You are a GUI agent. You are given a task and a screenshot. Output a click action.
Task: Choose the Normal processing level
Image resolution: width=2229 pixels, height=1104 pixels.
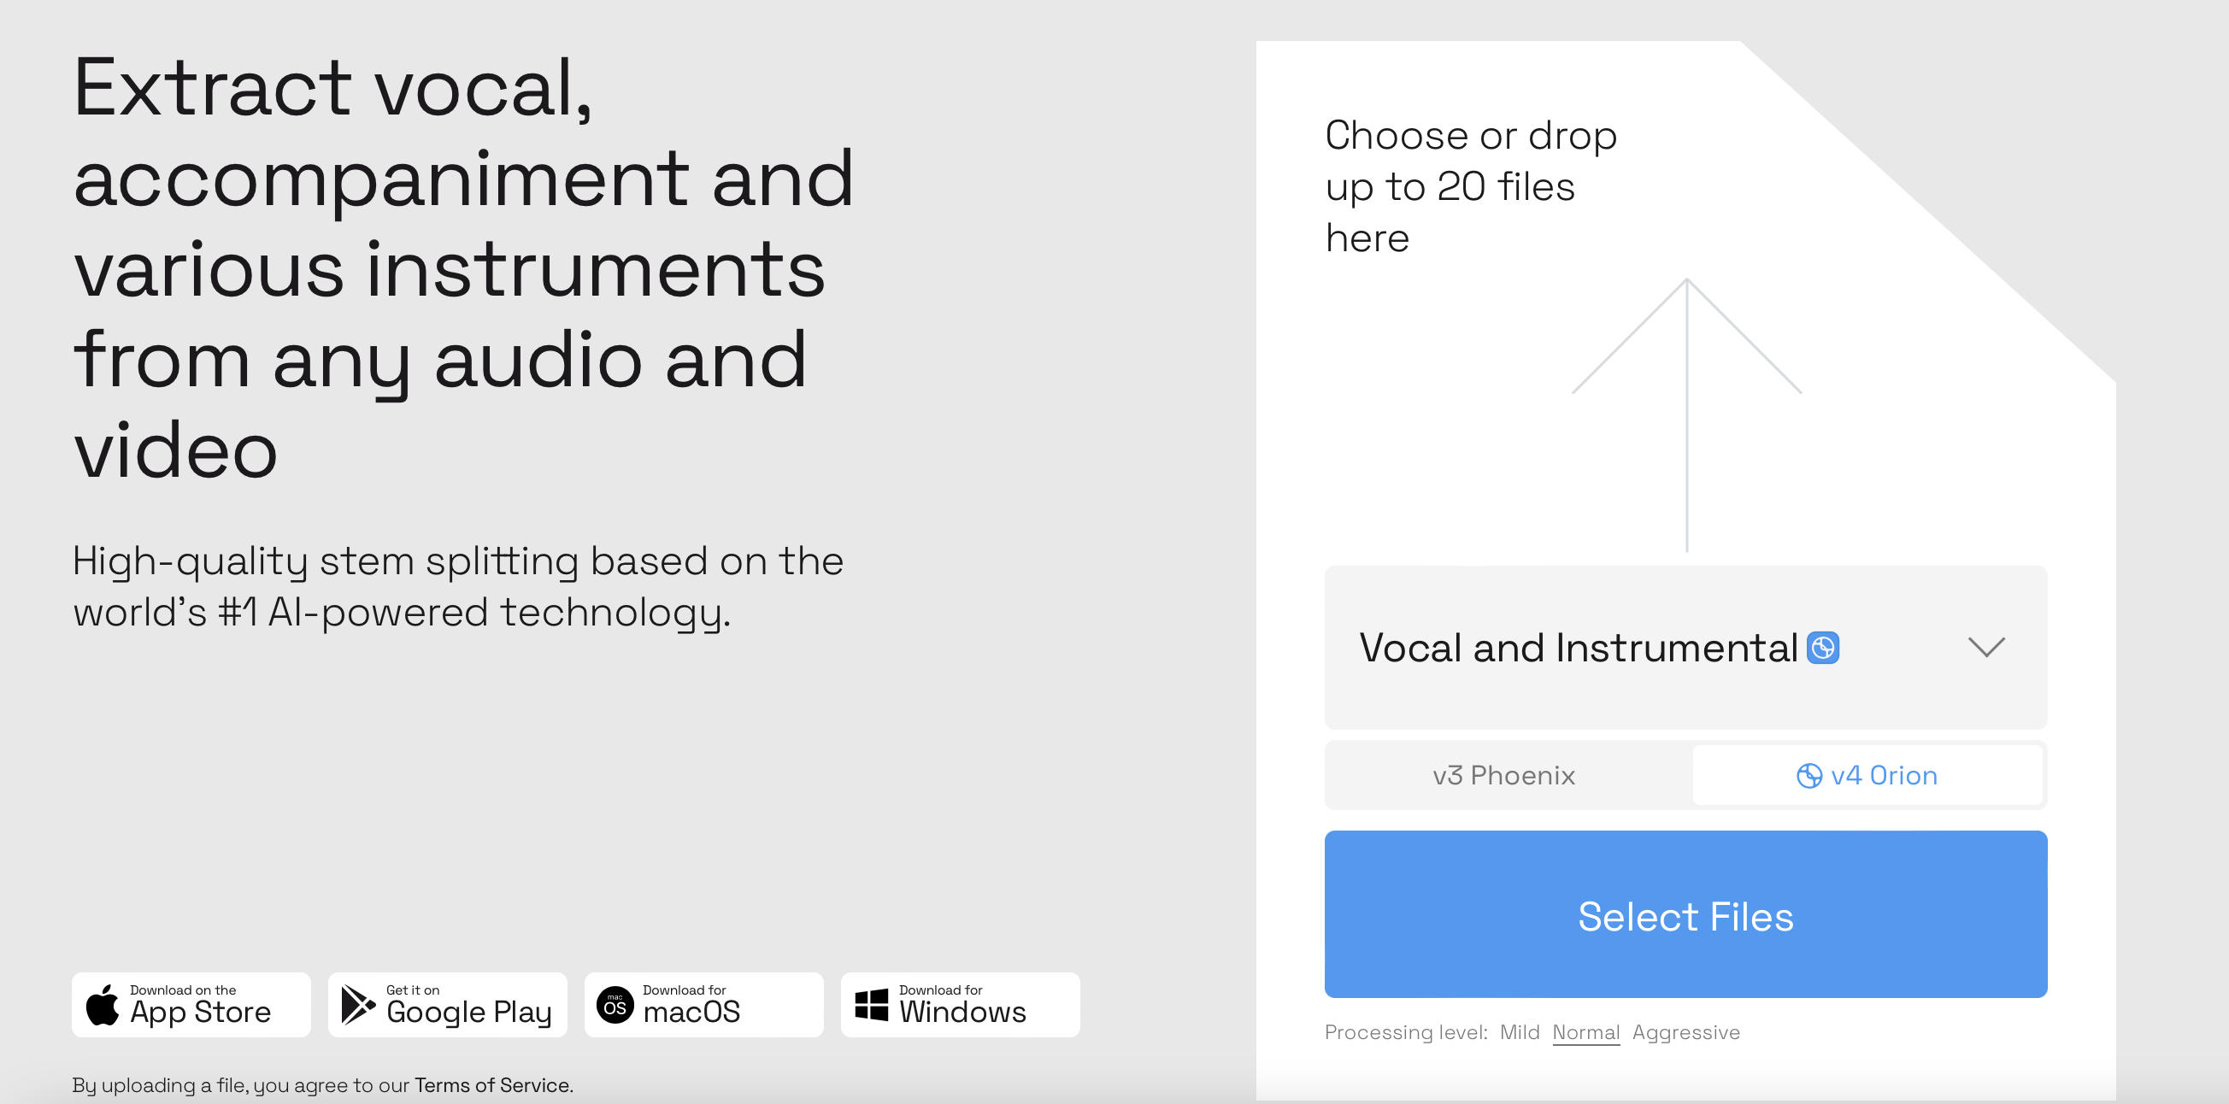pos(1586,1032)
